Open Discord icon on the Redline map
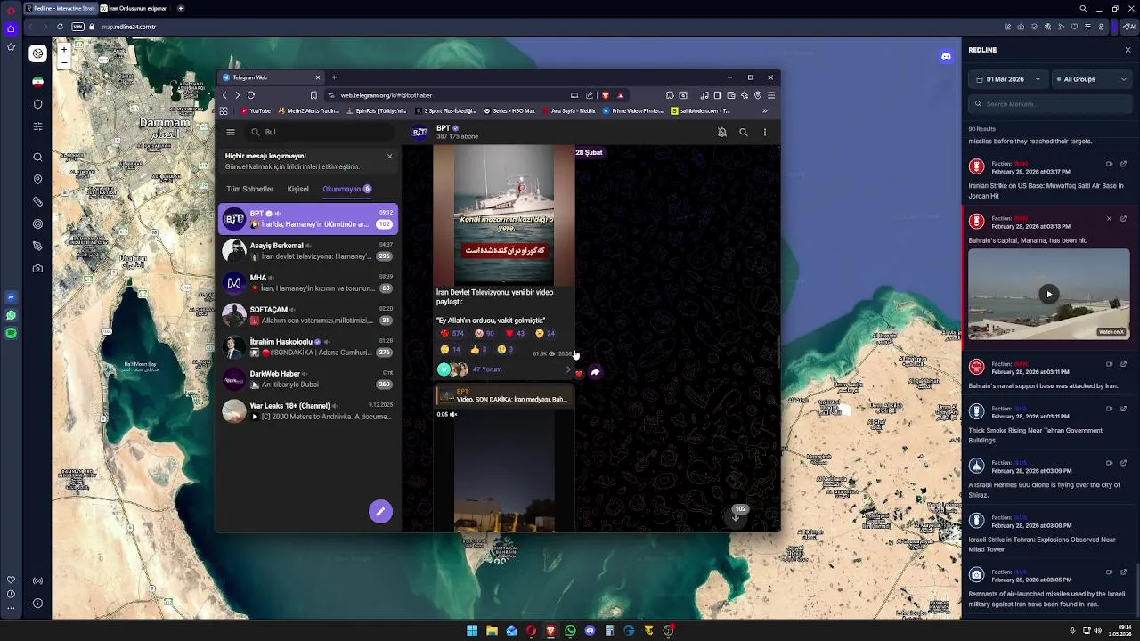Screen dimensions: 1140x641 click(946, 56)
